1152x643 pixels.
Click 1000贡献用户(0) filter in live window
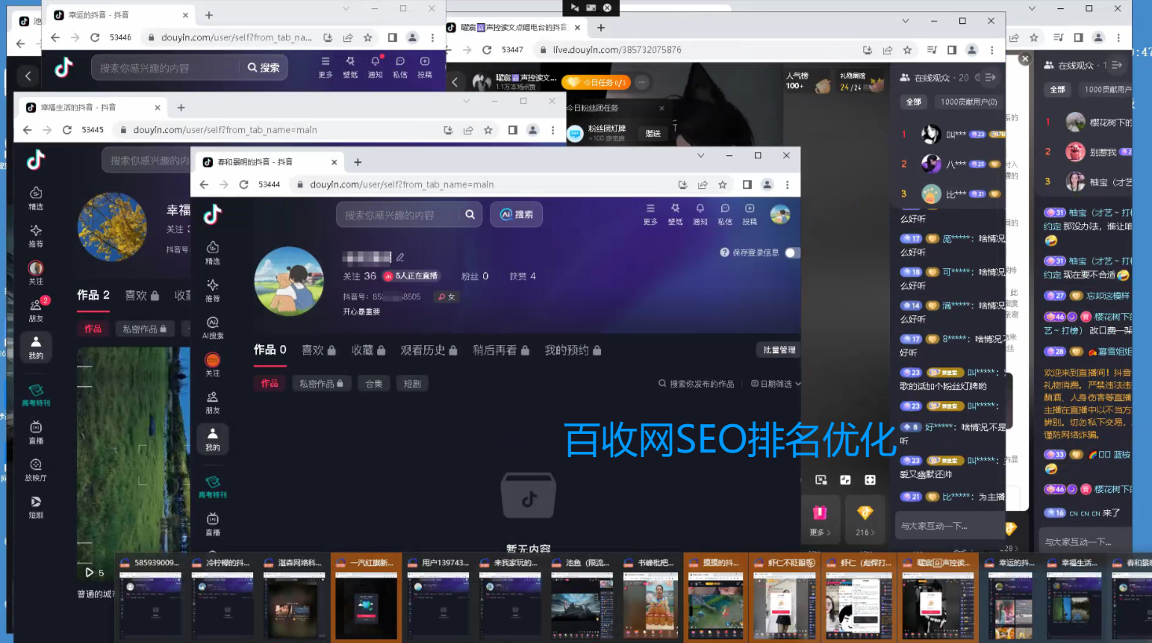coord(968,102)
